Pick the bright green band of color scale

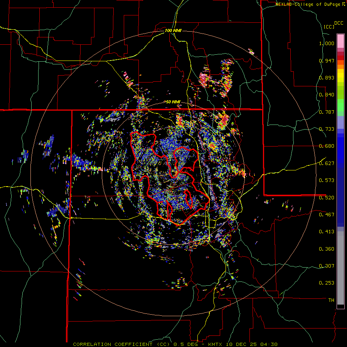340,105
